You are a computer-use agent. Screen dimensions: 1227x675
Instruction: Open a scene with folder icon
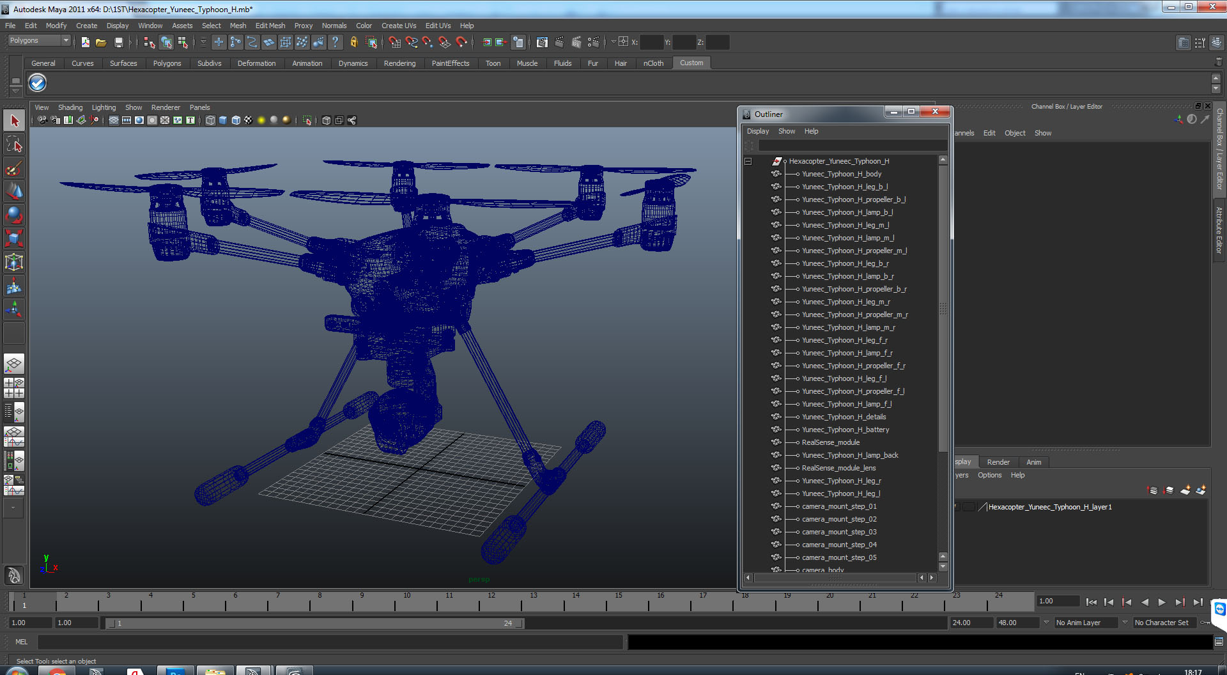coord(101,42)
